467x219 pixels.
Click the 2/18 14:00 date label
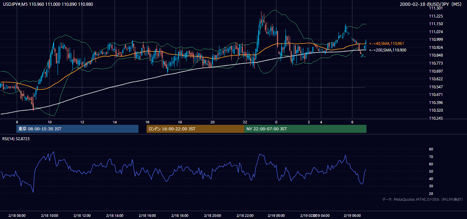click(115, 216)
